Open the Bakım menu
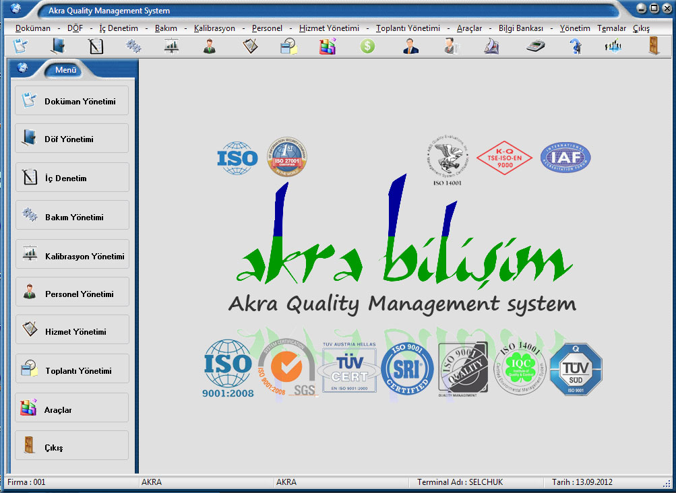Image resolution: width=676 pixels, height=493 pixels. coord(166,28)
